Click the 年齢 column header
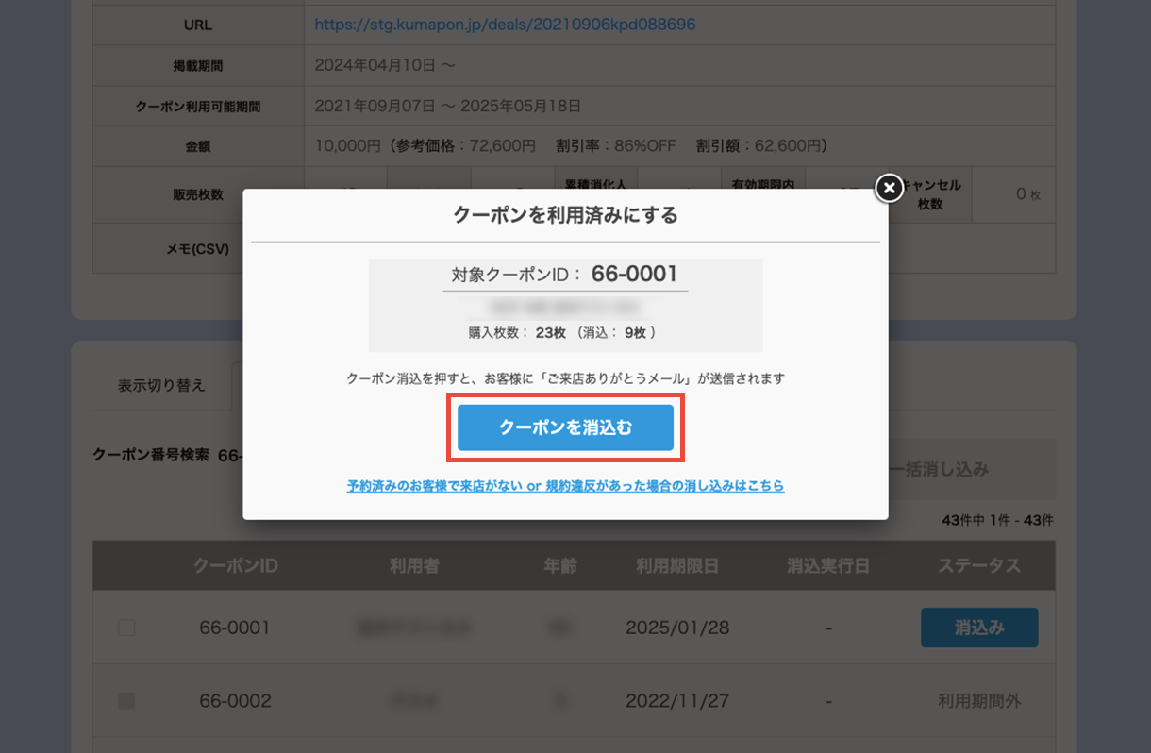This screenshot has width=1151, height=753. click(x=560, y=566)
